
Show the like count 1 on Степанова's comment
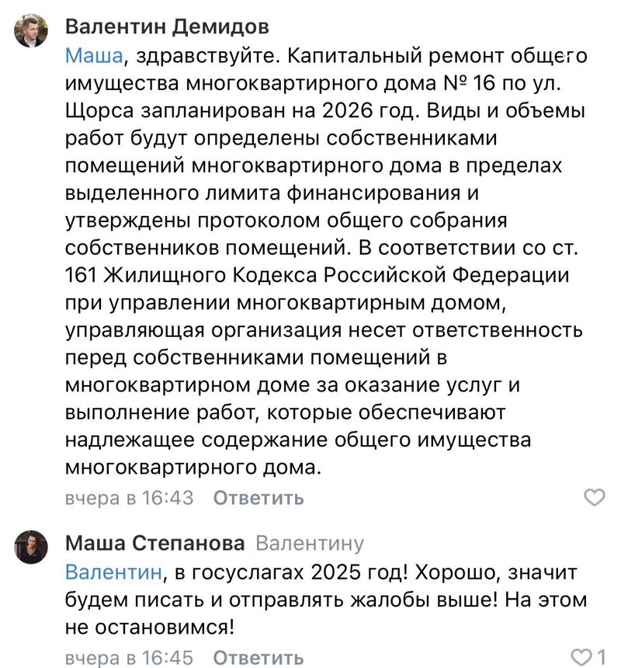[x=601, y=656]
